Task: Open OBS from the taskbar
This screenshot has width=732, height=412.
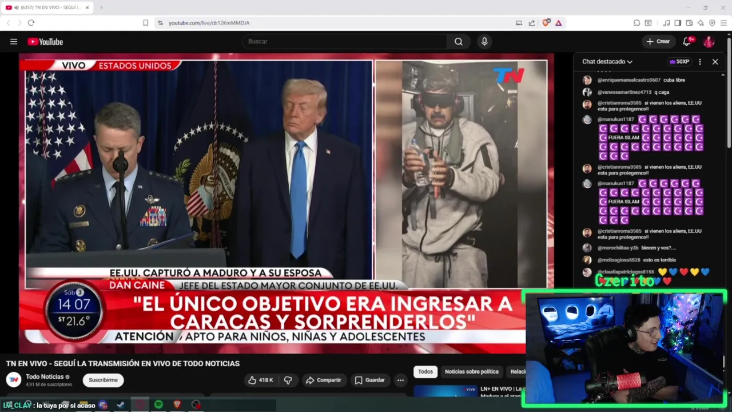Action: pos(196,405)
